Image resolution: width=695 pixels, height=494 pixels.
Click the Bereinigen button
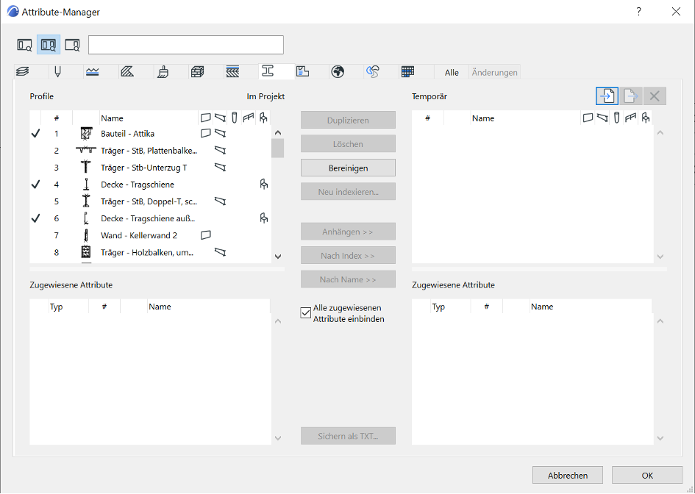pyautogui.click(x=348, y=168)
